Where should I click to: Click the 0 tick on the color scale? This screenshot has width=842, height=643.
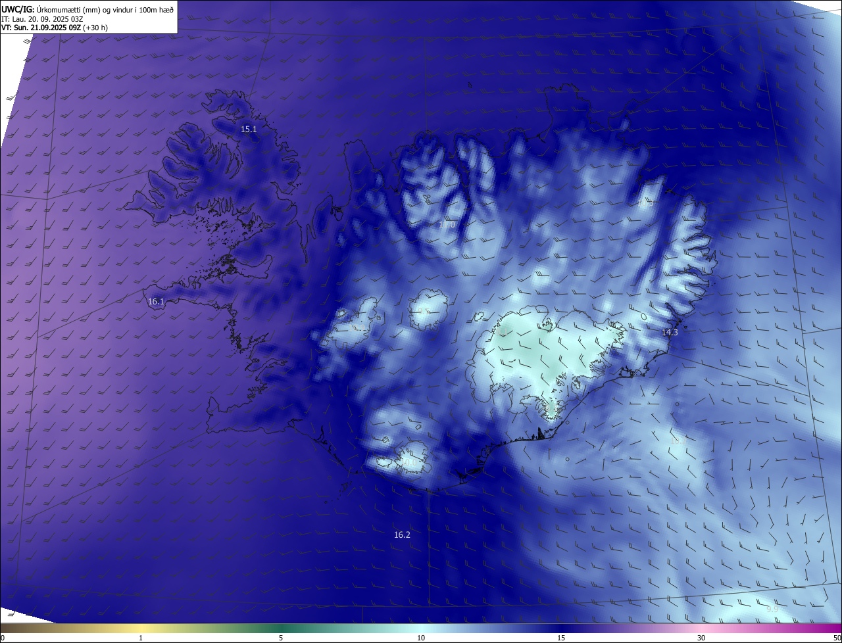coord(3,638)
